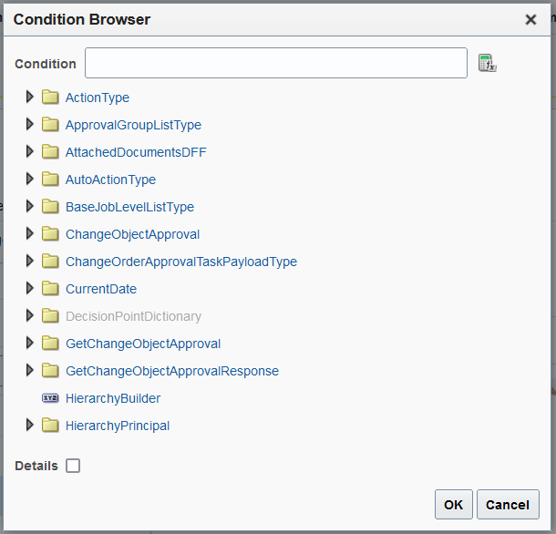Select the ApprovalGroupListType tree label

coord(133,125)
